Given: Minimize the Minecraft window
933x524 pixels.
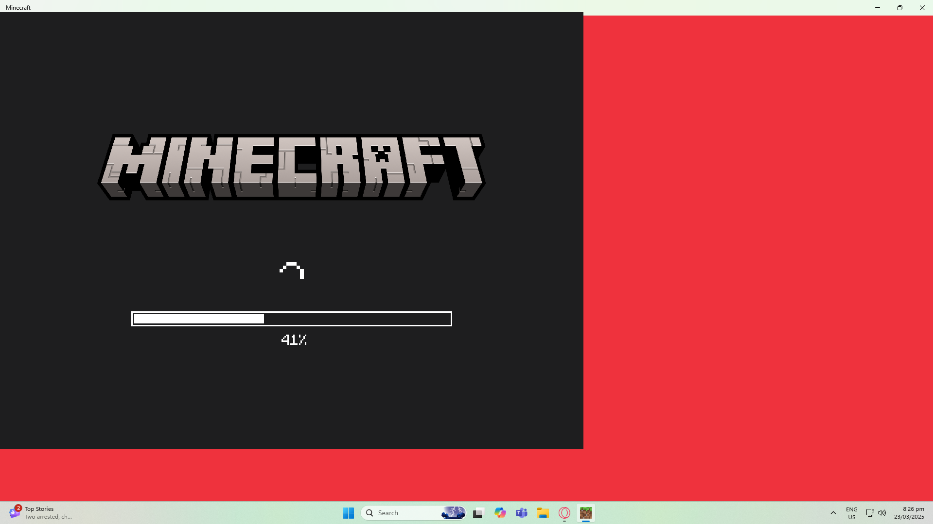Looking at the screenshot, I should [877, 8].
